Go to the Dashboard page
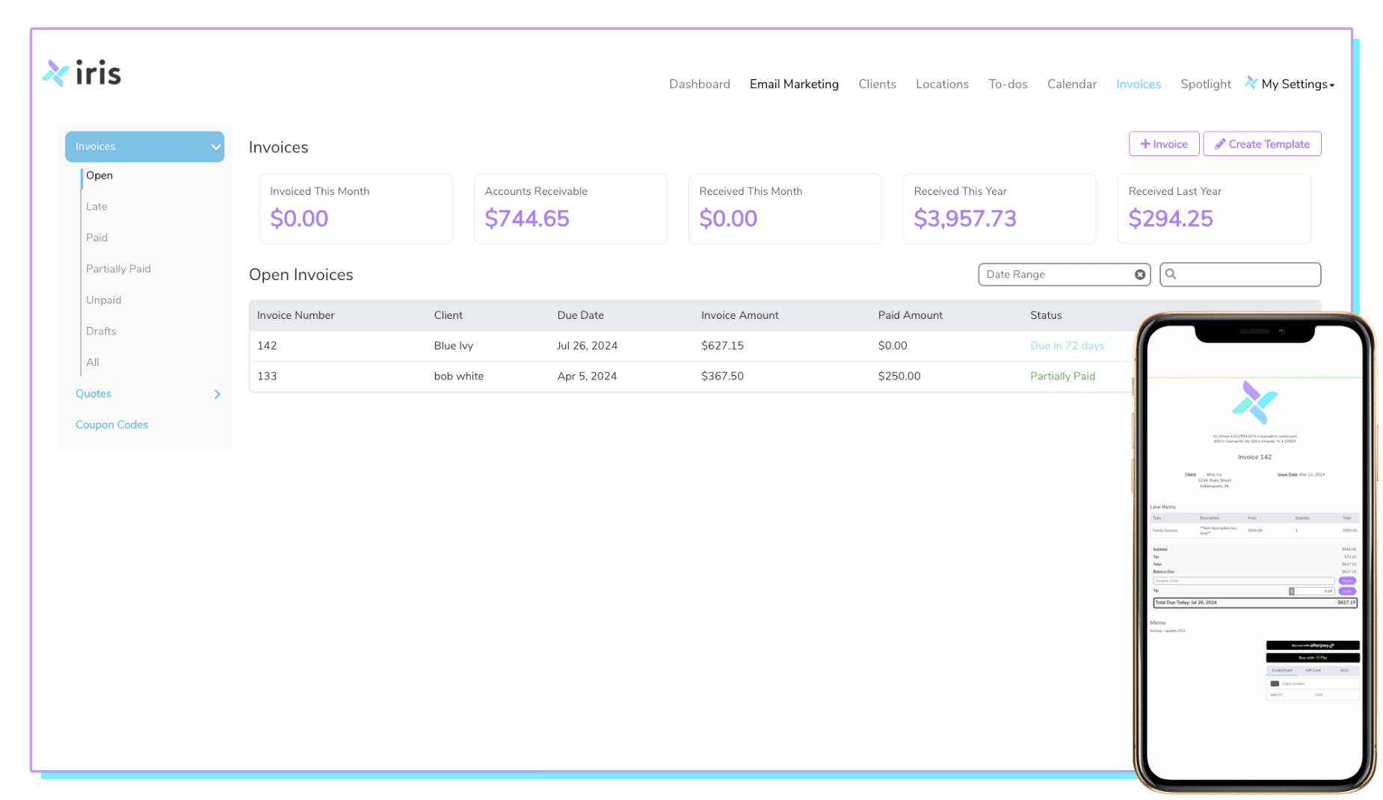Screen dimensions: 1383x800 coord(699,84)
